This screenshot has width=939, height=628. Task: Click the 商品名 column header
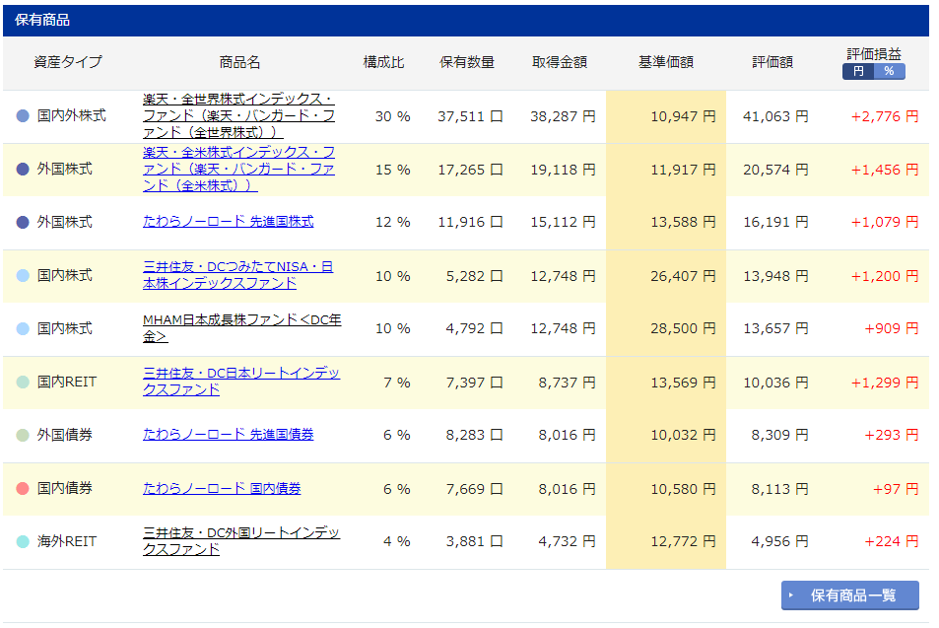(x=239, y=62)
